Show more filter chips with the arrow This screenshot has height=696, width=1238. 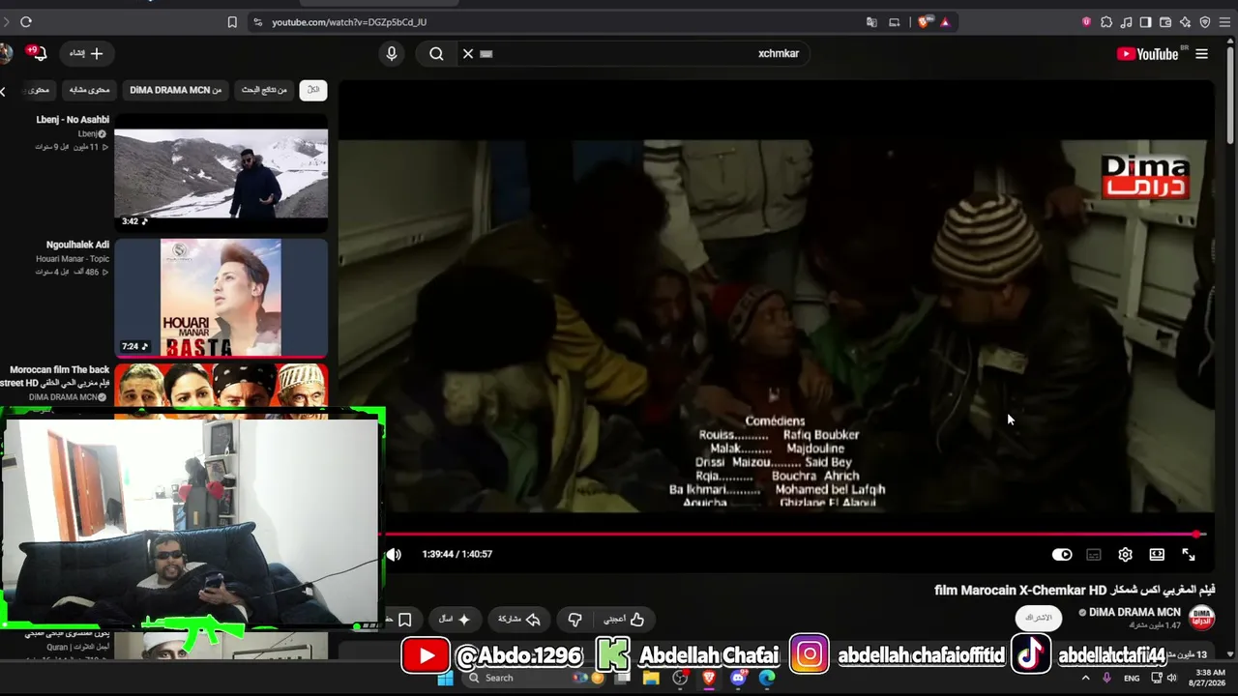click(x=4, y=91)
